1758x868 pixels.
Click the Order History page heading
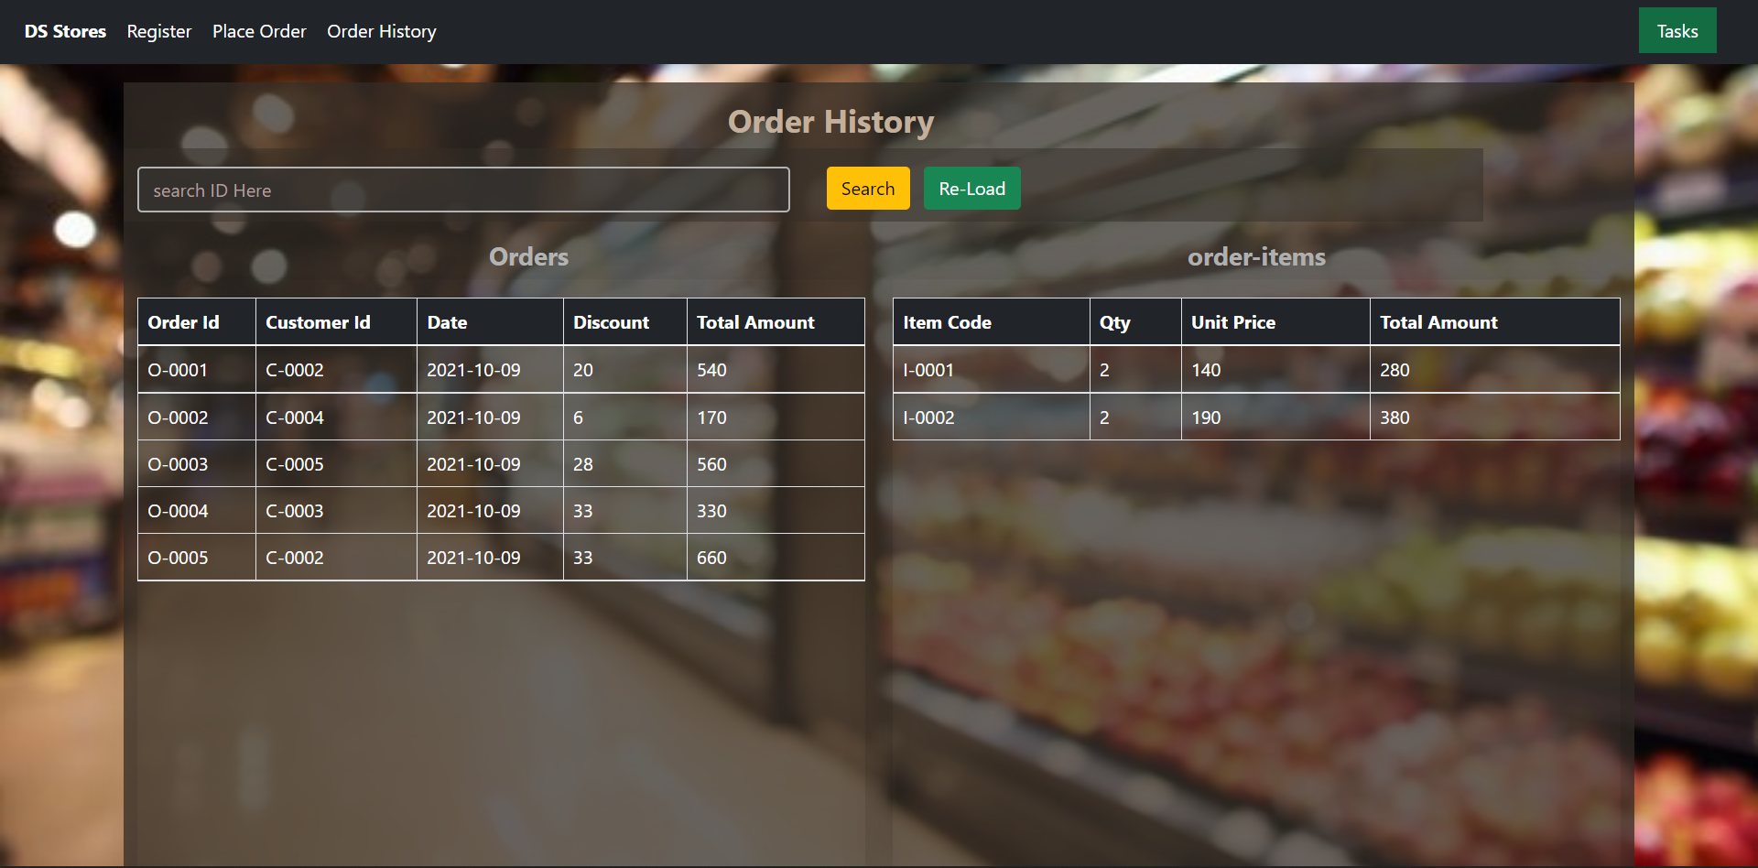(830, 122)
